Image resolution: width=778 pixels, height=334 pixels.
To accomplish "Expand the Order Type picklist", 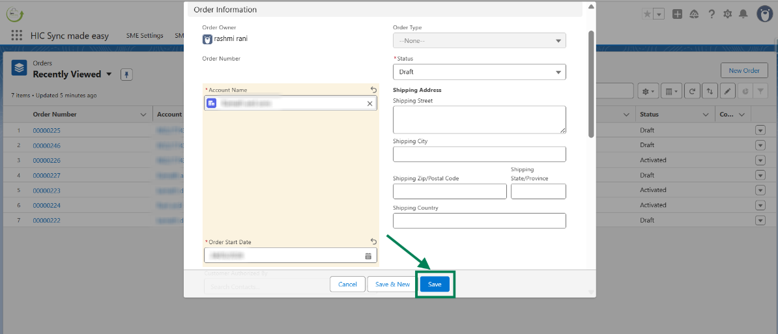I will tap(479, 40).
